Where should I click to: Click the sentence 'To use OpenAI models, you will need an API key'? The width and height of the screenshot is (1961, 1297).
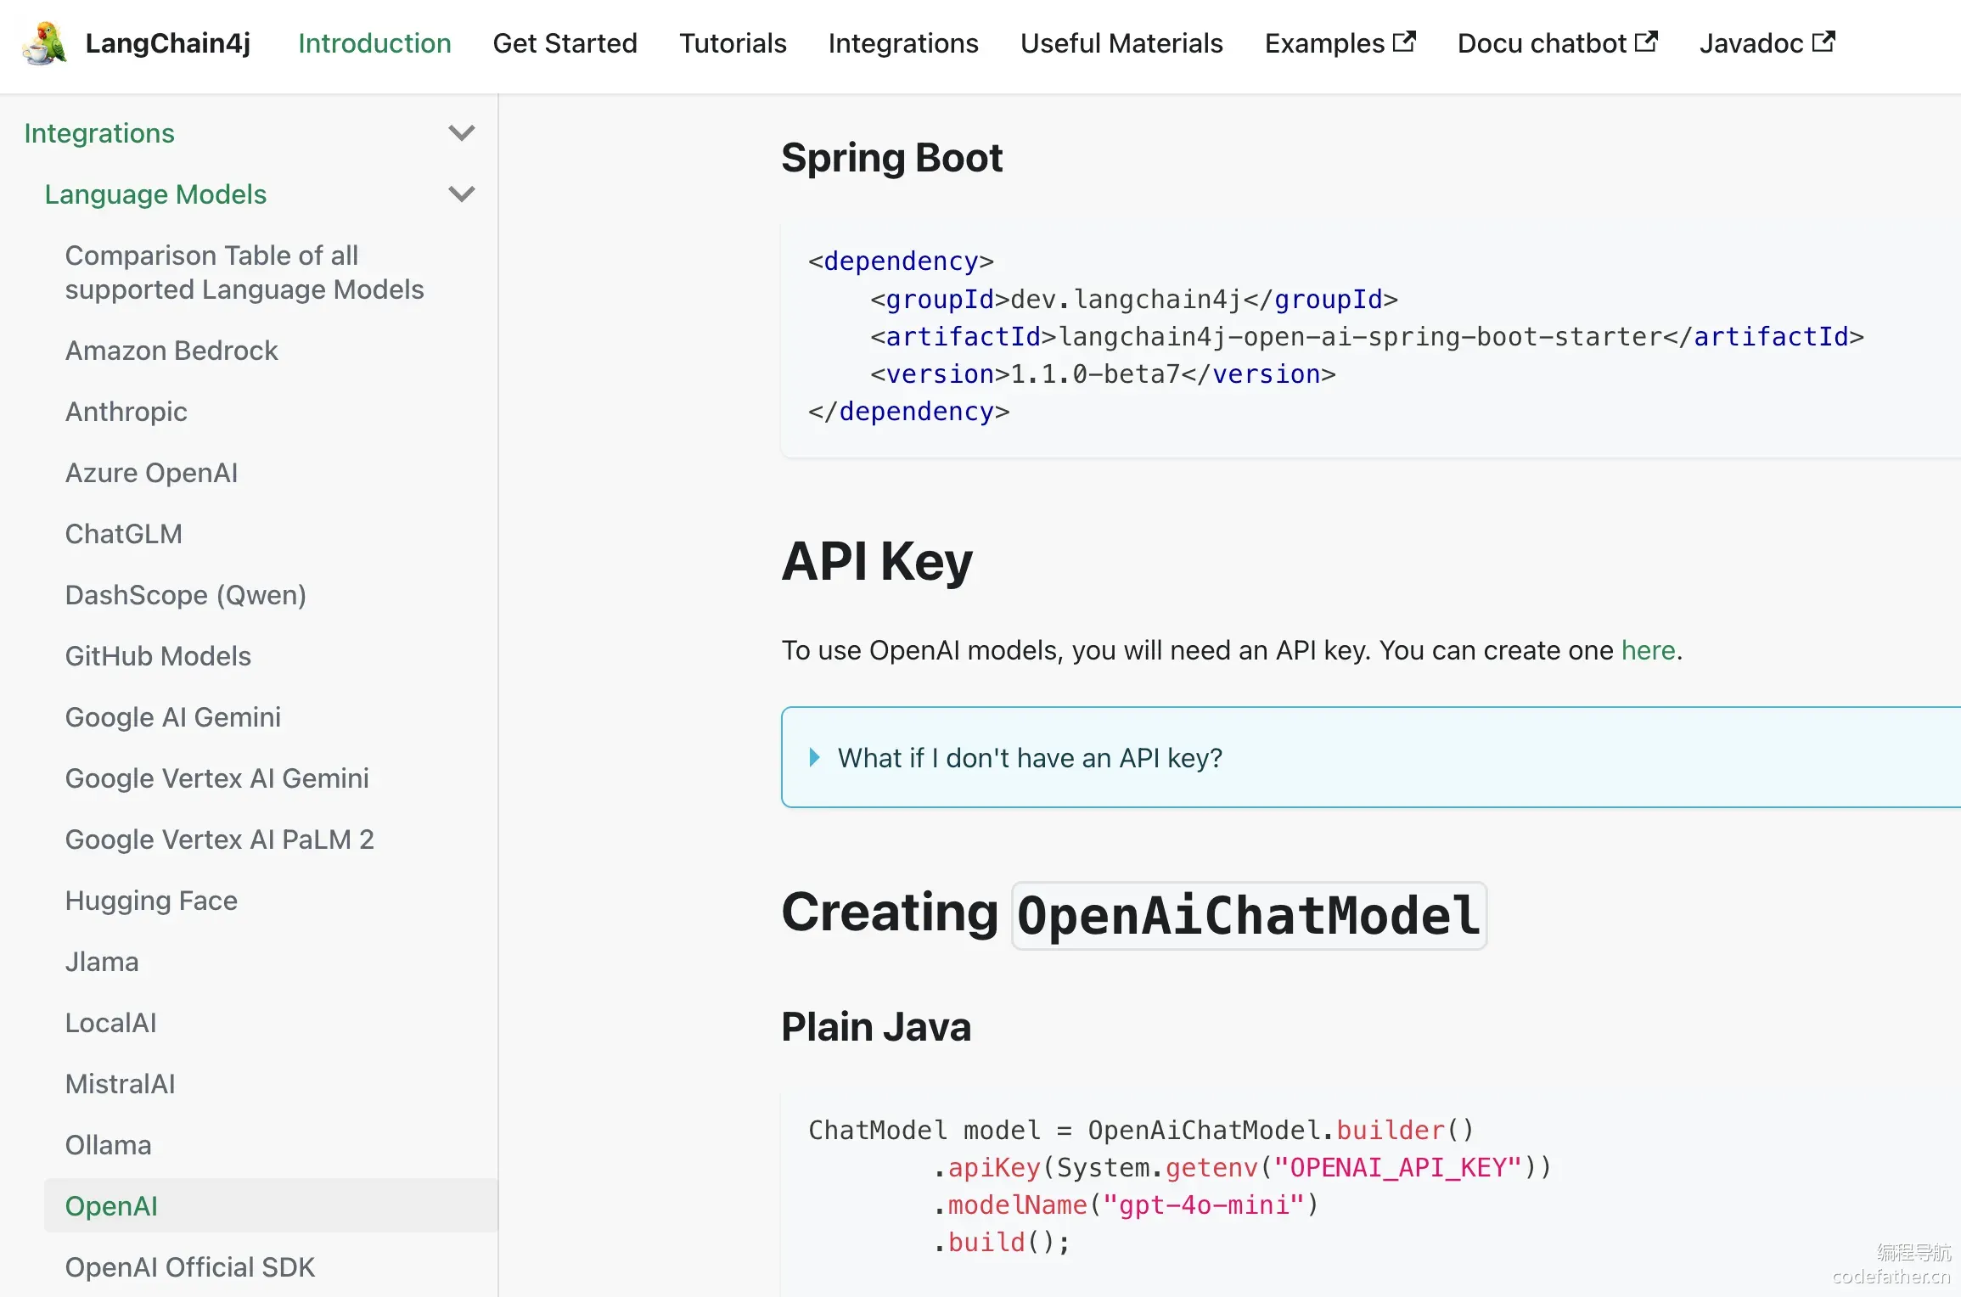tap(1076, 650)
